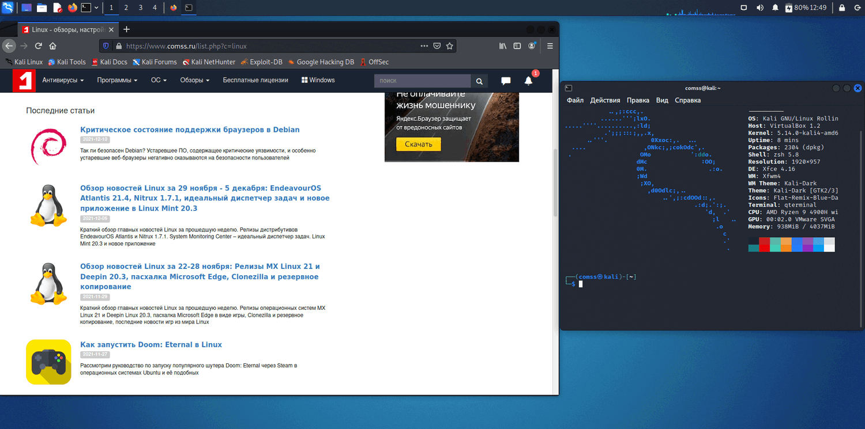Open the Правка menu in the terminal
This screenshot has width=865, height=429.
pyautogui.click(x=638, y=100)
